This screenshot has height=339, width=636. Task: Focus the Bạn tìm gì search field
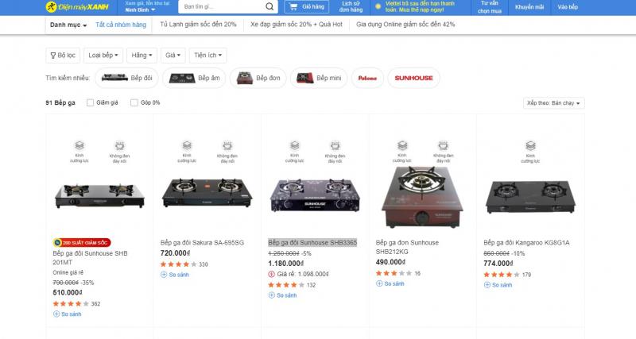219,7
